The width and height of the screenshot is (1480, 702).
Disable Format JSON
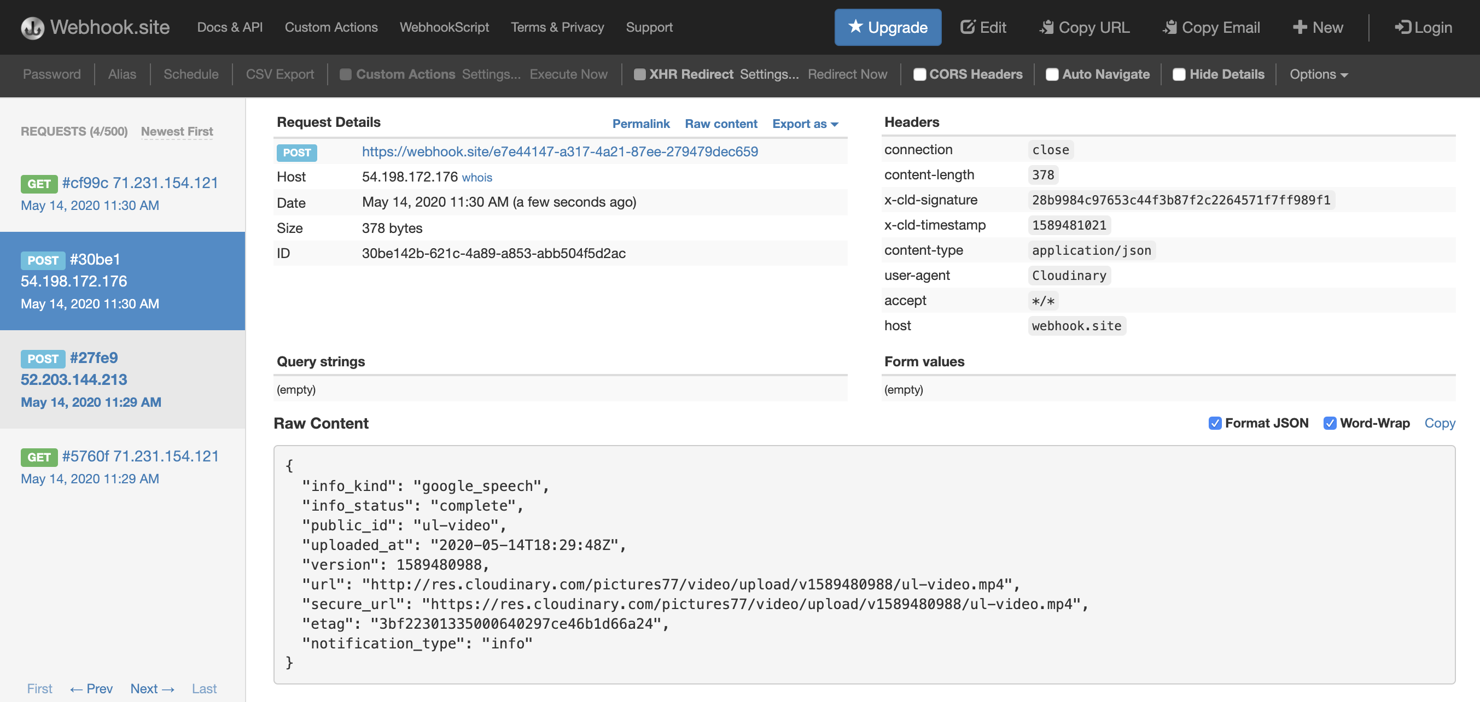(x=1215, y=423)
